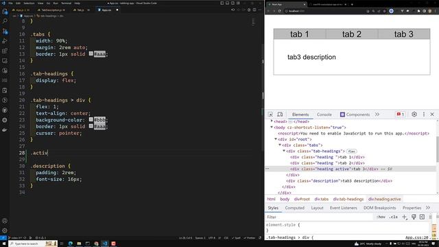This screenshot has width=439, height=247.
Task: Click the tab 2 heading in the web page
Action: (352, 34)
